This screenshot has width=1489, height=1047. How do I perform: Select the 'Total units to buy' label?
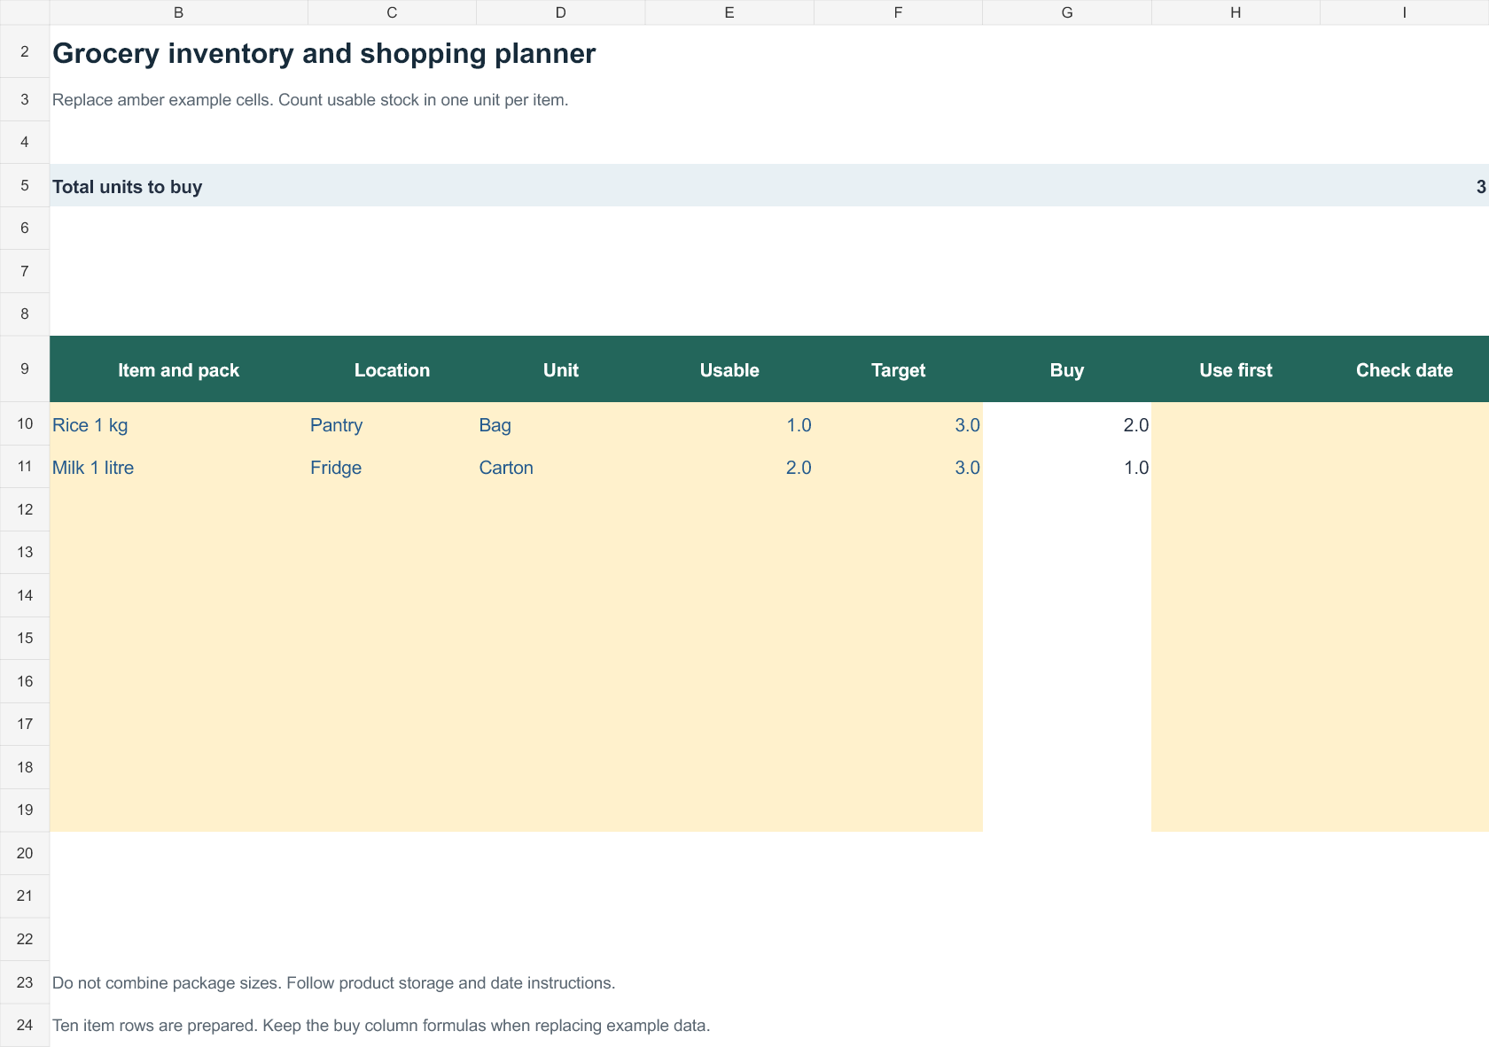point(127,186)
